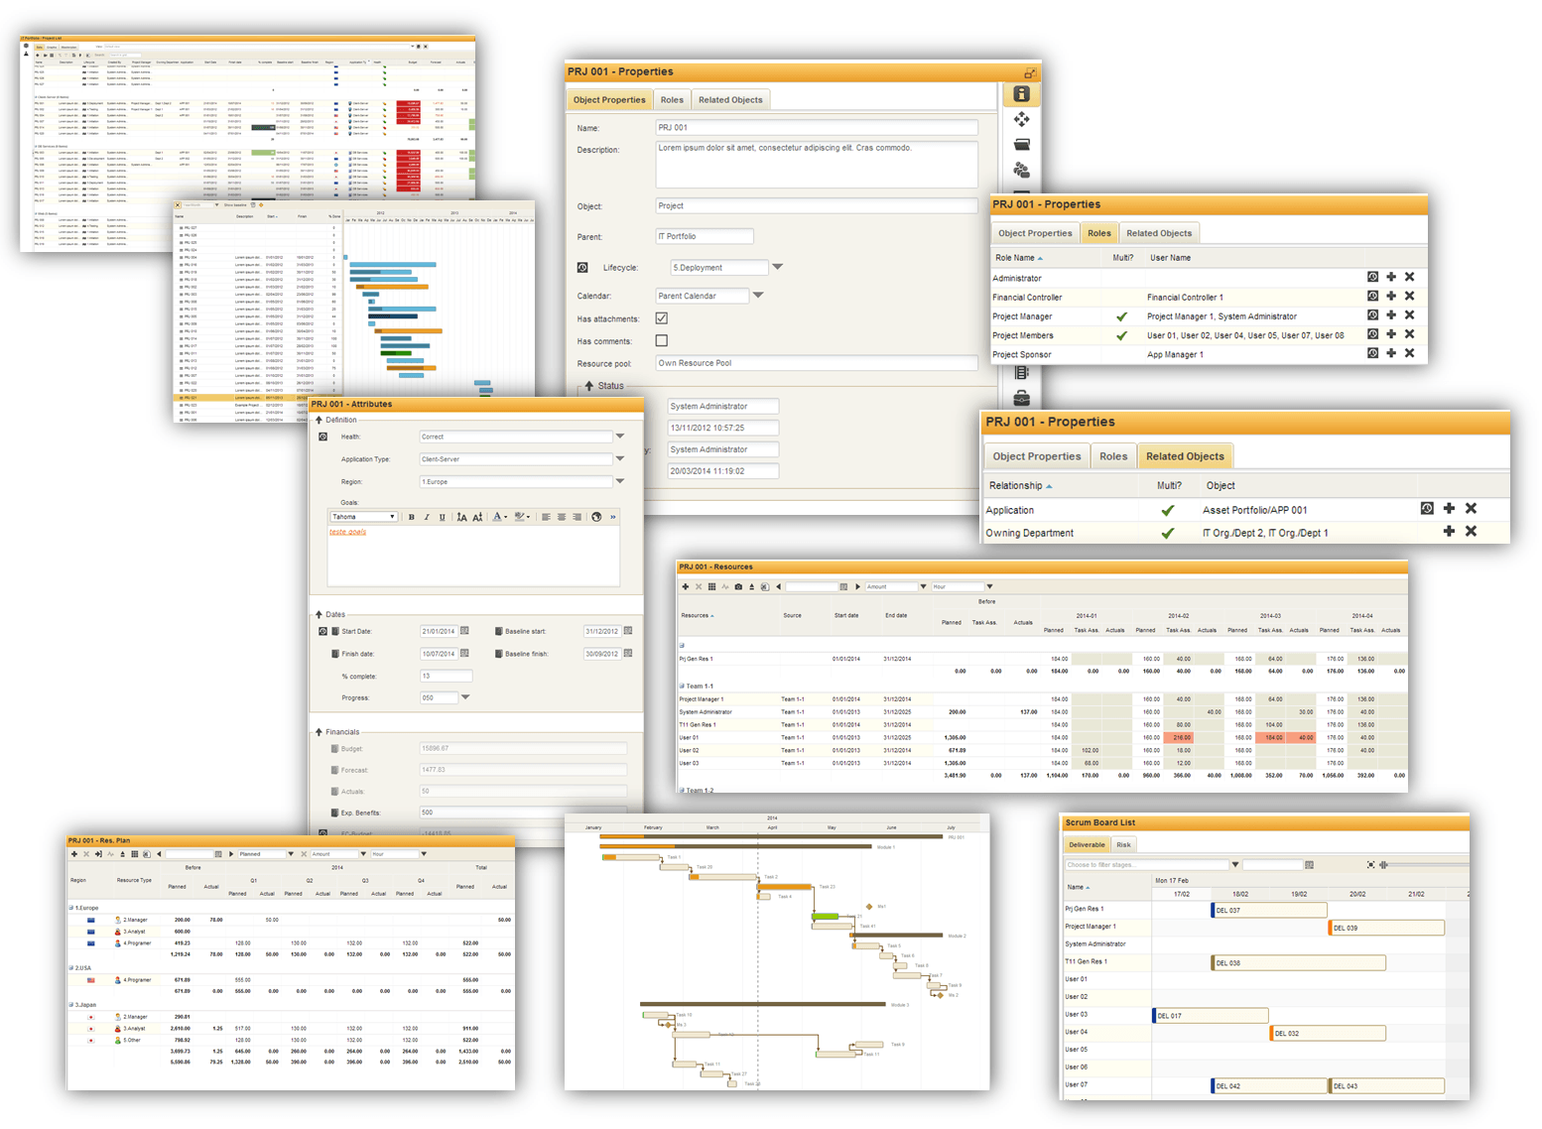Screen dimensions: 1542x1129
Task: Add a user to Financial Controller role
Action: tap(1391, 296)
